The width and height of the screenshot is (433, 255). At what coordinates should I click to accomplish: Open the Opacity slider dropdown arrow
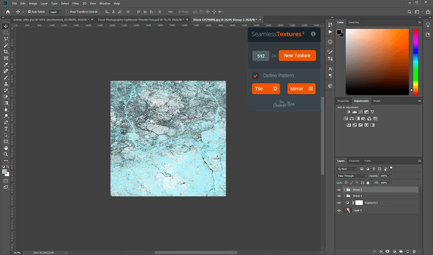coord(390,176)
